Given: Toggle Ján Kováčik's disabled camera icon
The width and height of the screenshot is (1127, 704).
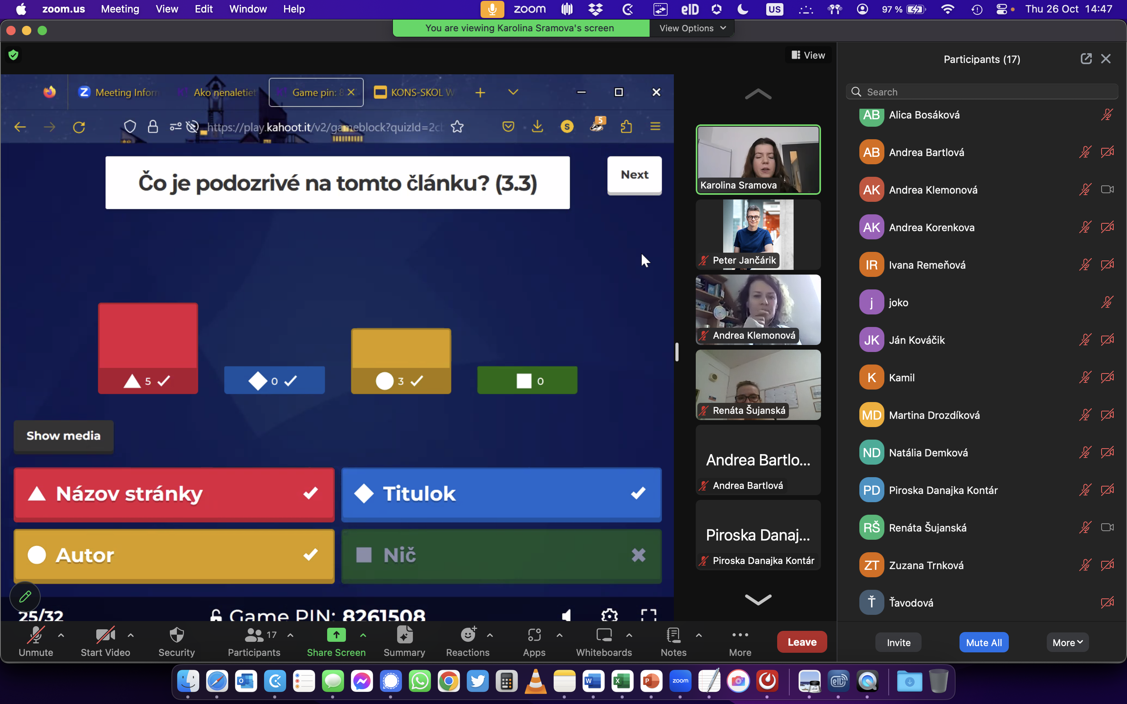Looking at the screenshot, I should (1107, 340).
